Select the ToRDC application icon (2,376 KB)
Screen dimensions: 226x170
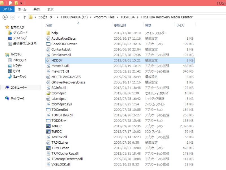(x=48, y=126)
